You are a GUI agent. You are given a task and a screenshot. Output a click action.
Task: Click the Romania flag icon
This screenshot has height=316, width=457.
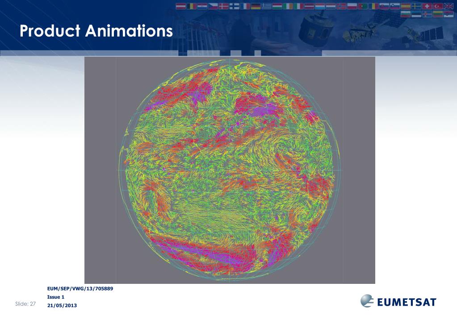373,6
